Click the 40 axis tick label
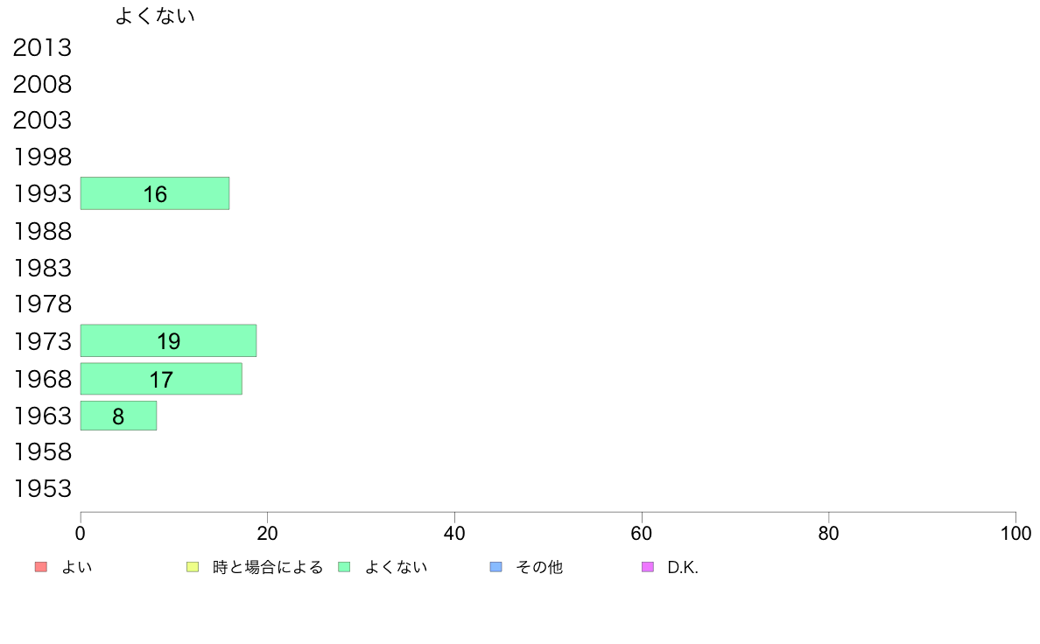The width and height of the screenshot is (1040, 644). pyautogui.click(x=454, y=533)
